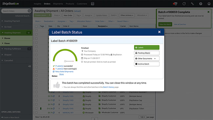Go to the Orders tab

click(47, 4)
